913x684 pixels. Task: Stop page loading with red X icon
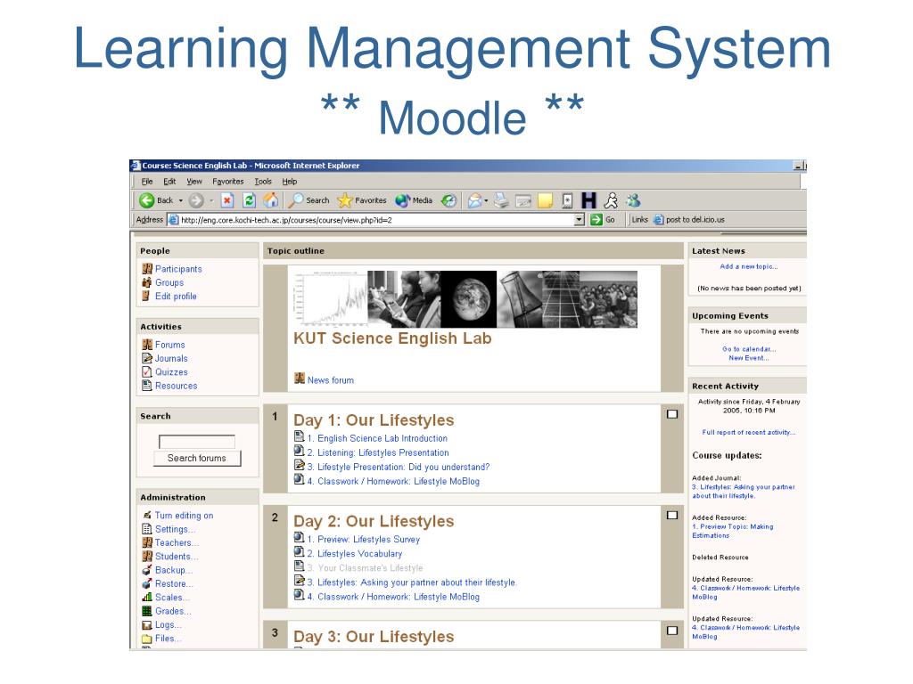[227, 200]
